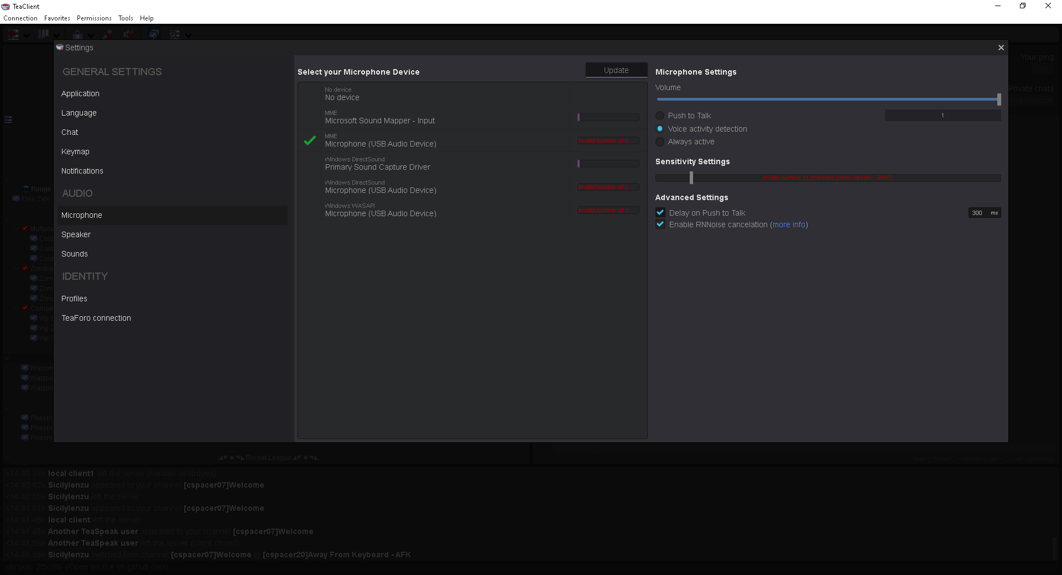The height and width of the screenshot is (575, 1062).
Task: Open the connect dropdown arrow
Action: (27, 34)
